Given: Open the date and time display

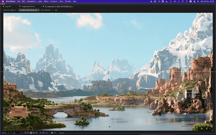Looking at the screenshot, I should [x=207, y=1].
